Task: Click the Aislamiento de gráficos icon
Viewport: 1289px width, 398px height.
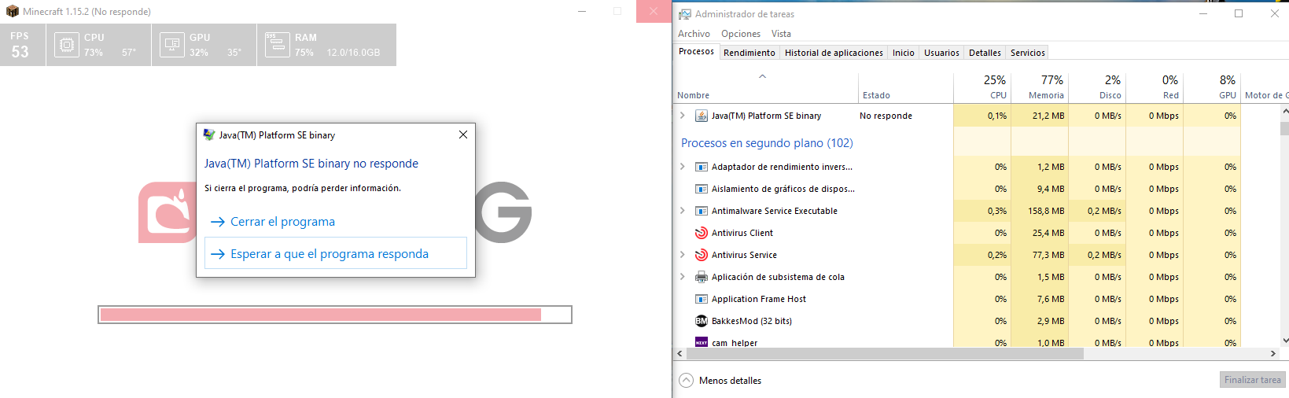Action: [702, 189]
